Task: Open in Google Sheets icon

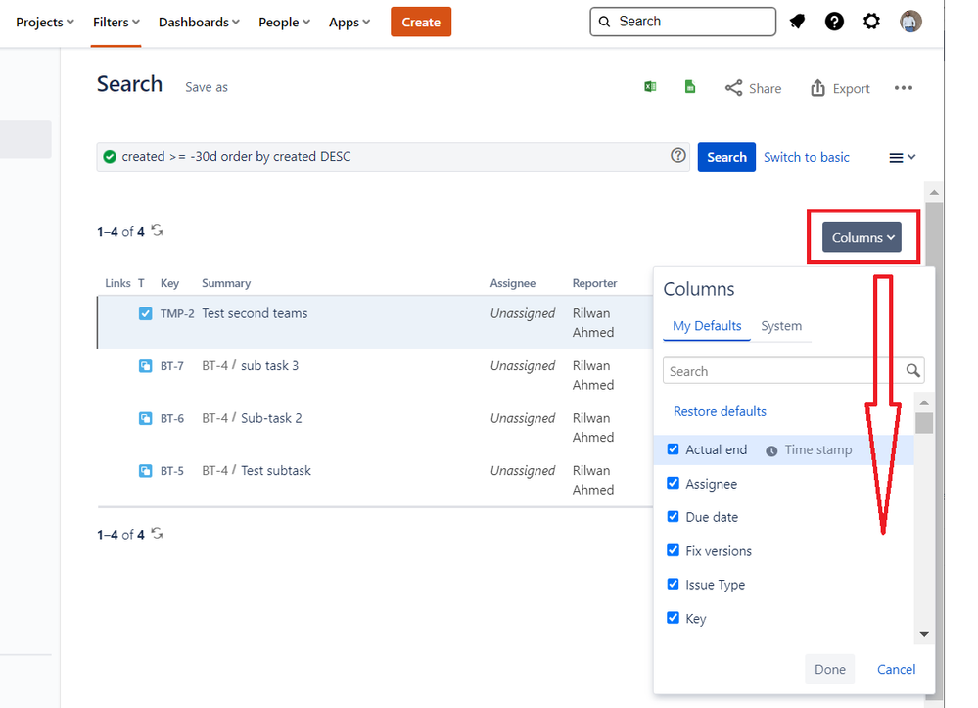Action: click(690, 87)
